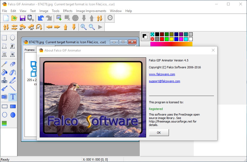The width and height of the screenshot is (247, 162).
Task: Open the Effects menu
Action: click(68, 11)
